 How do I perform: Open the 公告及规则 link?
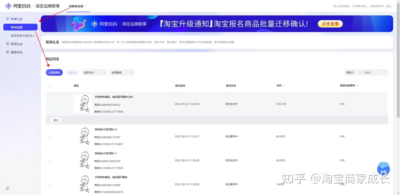[x=343, y=6]
